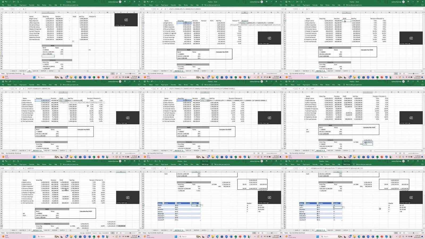Open Name filter dropdown in bottom-right screenshot table

pyautogui.click(x=305, y=203)
